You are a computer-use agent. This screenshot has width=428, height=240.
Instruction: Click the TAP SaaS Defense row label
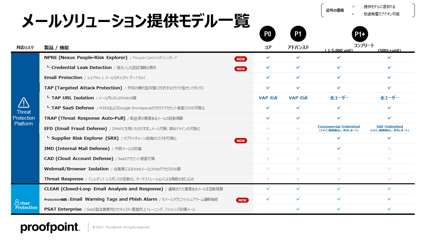[73, 108]
